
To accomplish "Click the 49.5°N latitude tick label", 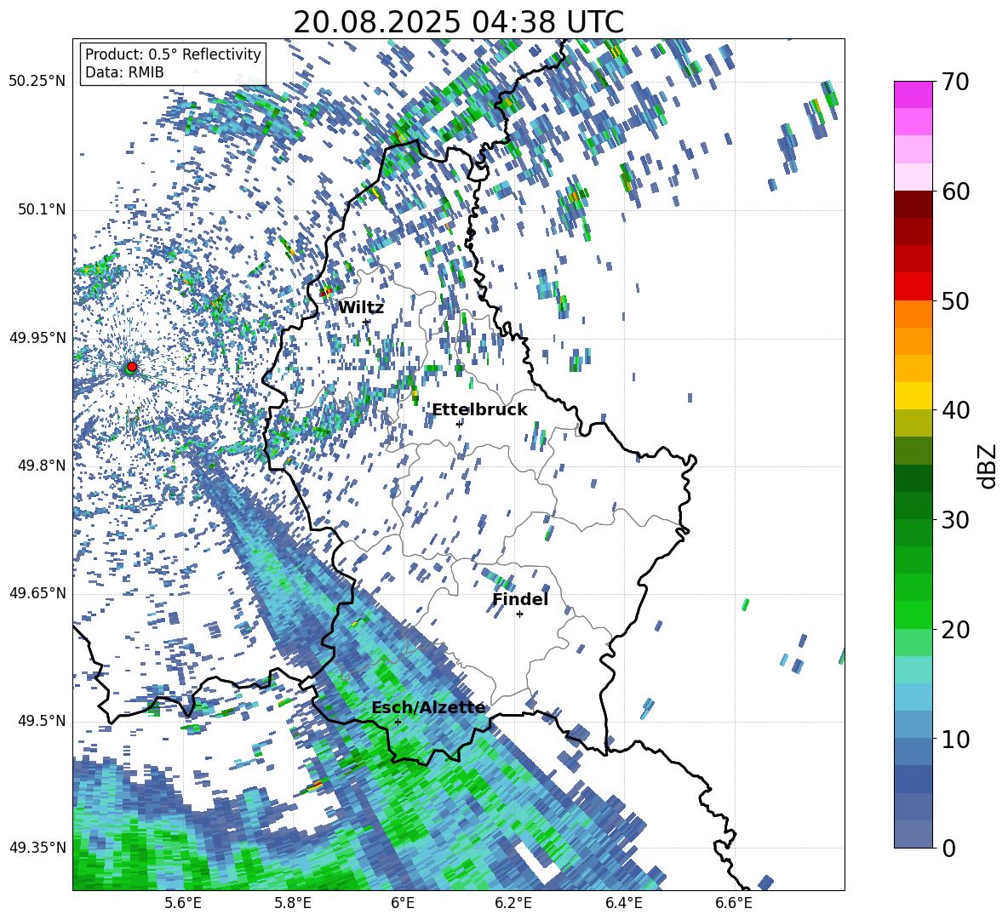I will [x=43, y=721].
